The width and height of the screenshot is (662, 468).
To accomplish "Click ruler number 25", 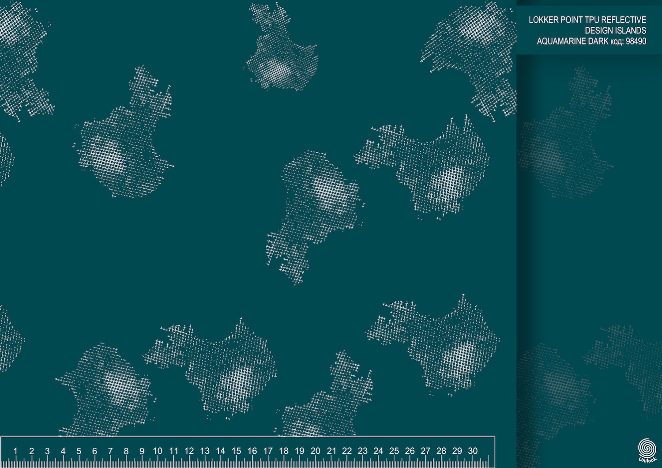I will tap(394, 451).
